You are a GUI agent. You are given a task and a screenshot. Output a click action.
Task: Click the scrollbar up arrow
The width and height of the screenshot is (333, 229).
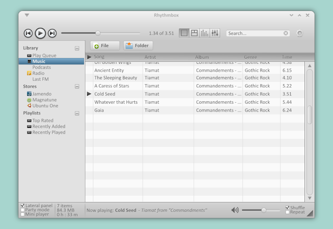[310, 66]
